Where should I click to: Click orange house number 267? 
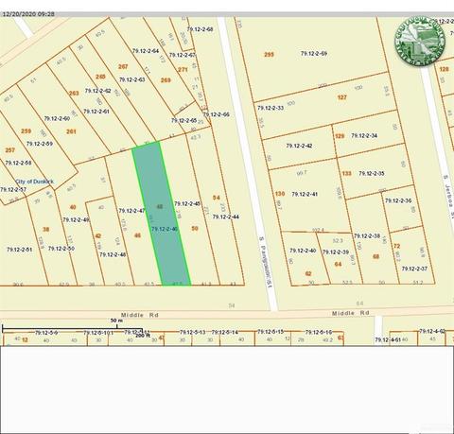[123, 66]
